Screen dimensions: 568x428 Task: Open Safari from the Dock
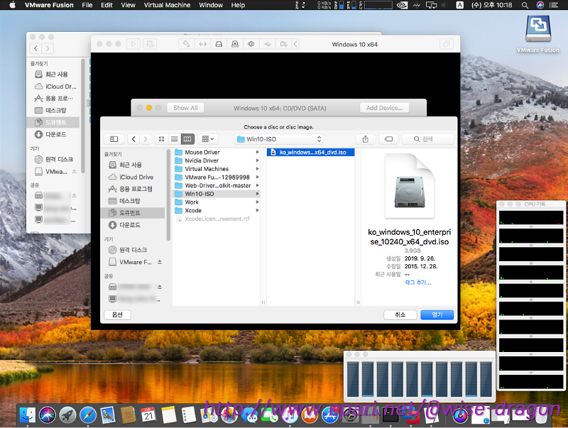[x=88, y=415]
